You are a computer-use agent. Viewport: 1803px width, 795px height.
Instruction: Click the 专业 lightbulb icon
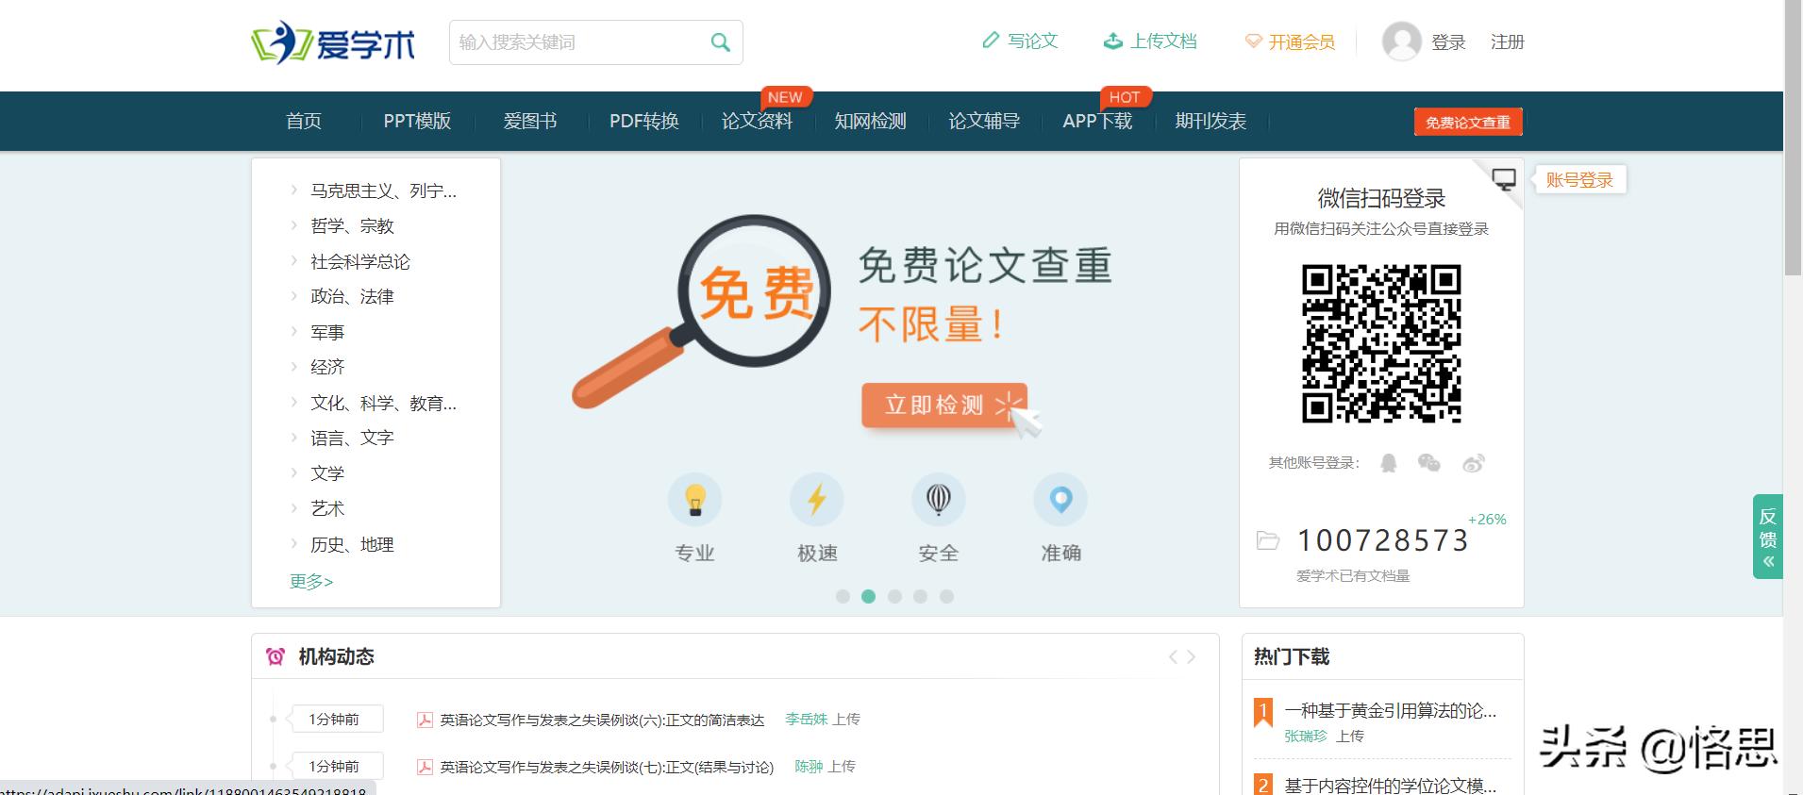pos(695,499)
